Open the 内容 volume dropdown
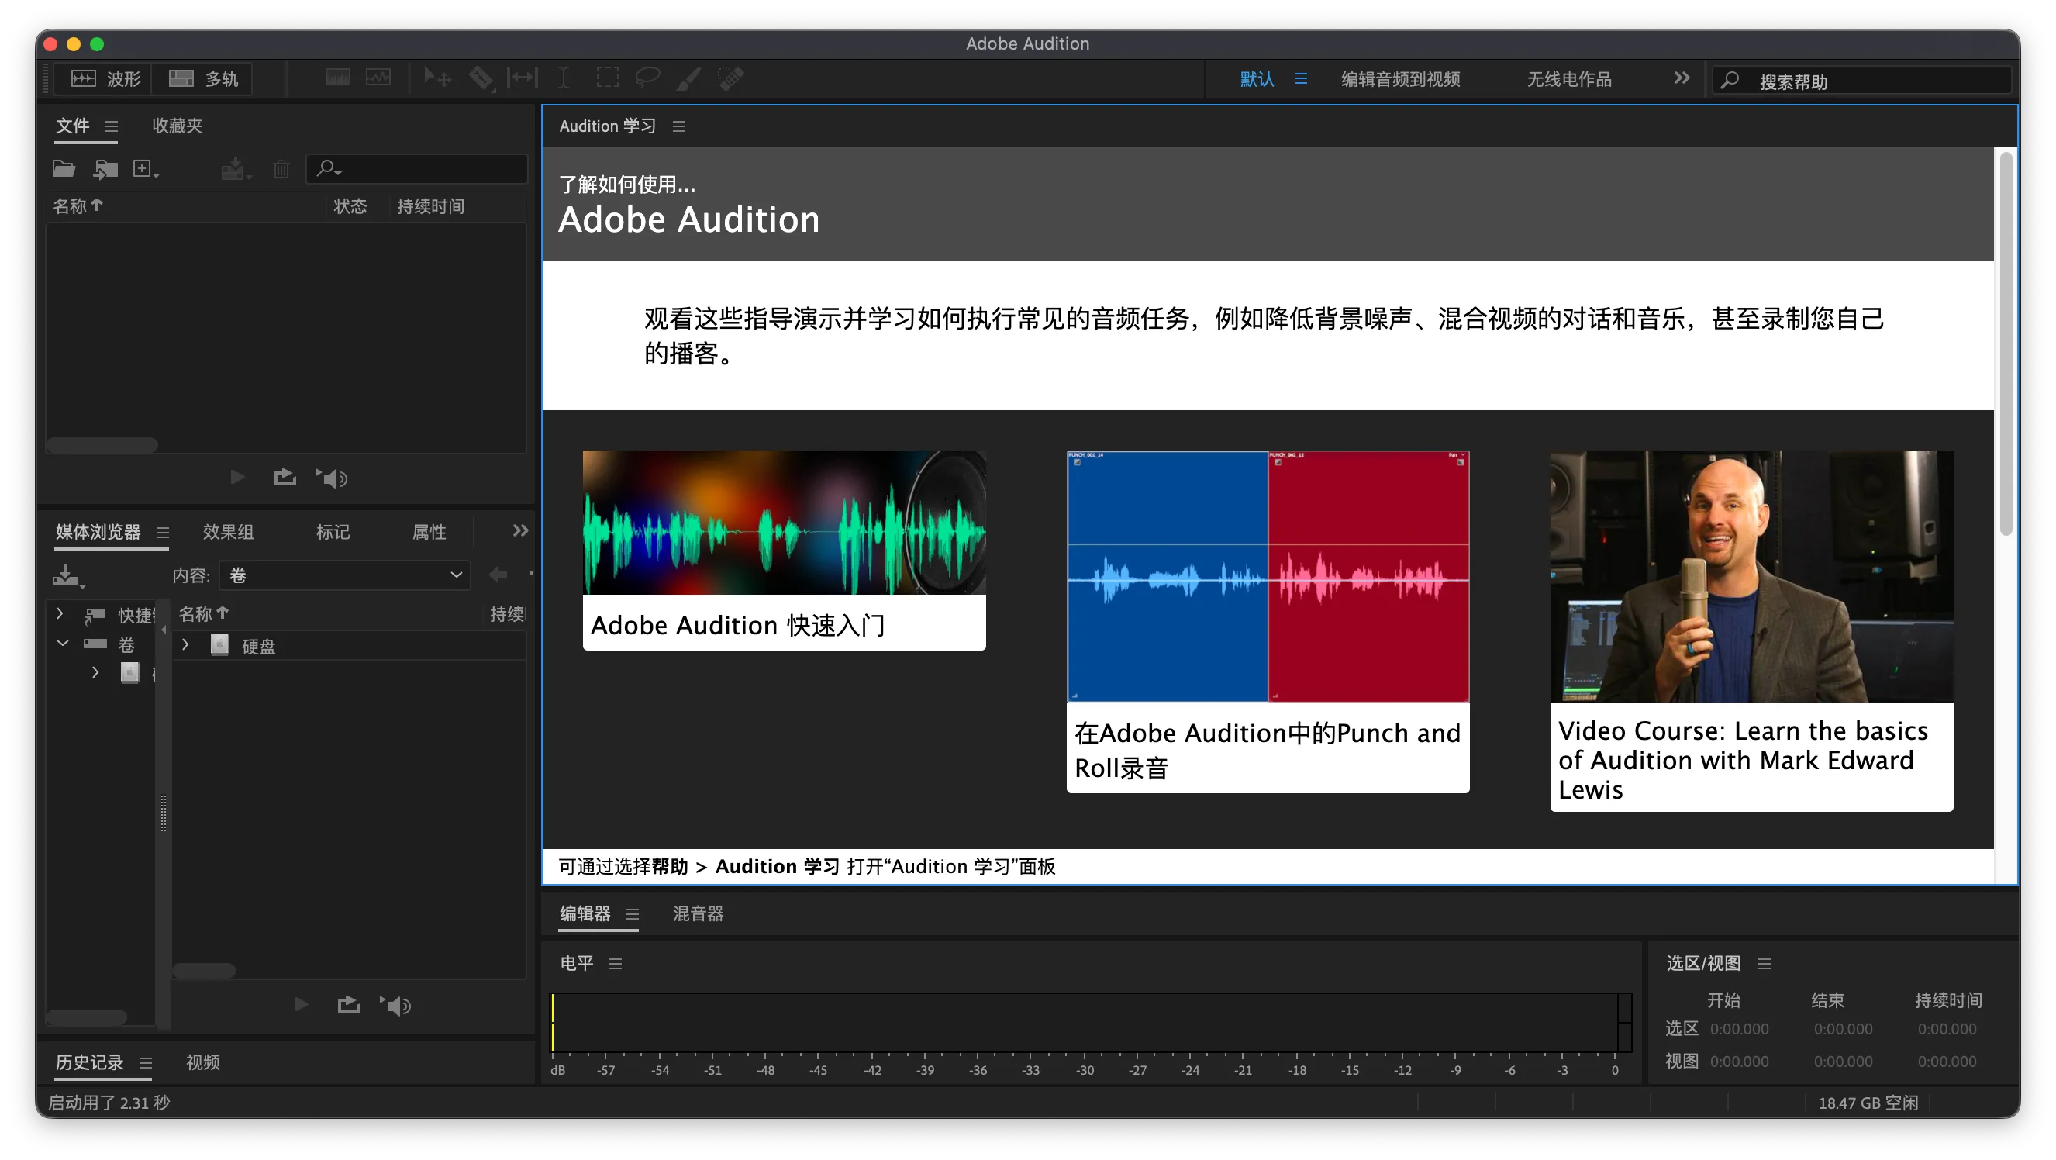The height and width of the screenshot is (1160, 2056). coord(345,575)
